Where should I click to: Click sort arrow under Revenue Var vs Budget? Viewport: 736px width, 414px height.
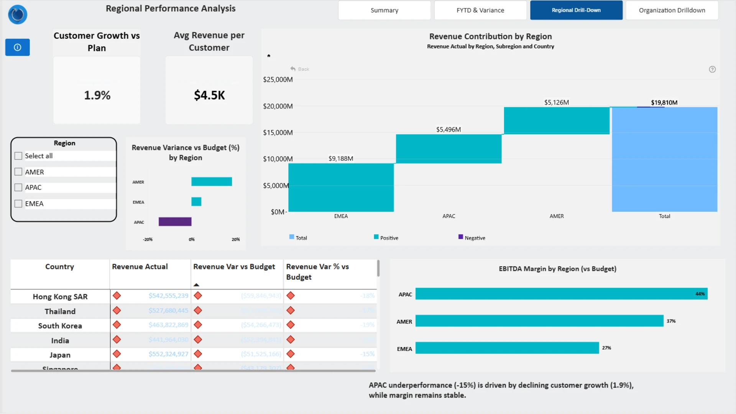(x=196, y=285)
